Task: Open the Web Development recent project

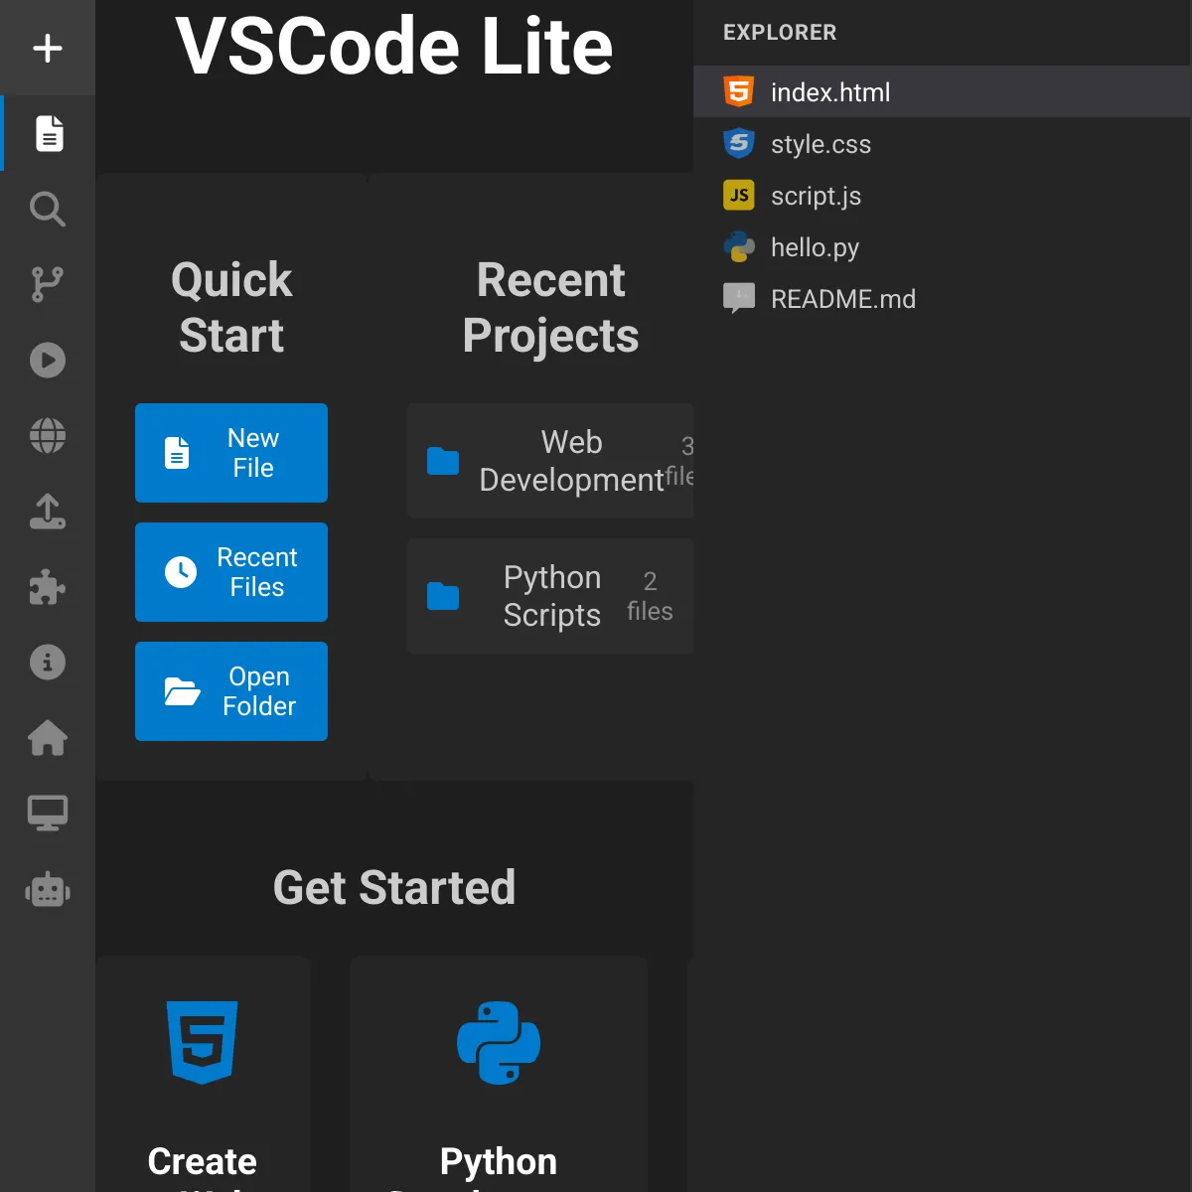Action: pos(550,461)
